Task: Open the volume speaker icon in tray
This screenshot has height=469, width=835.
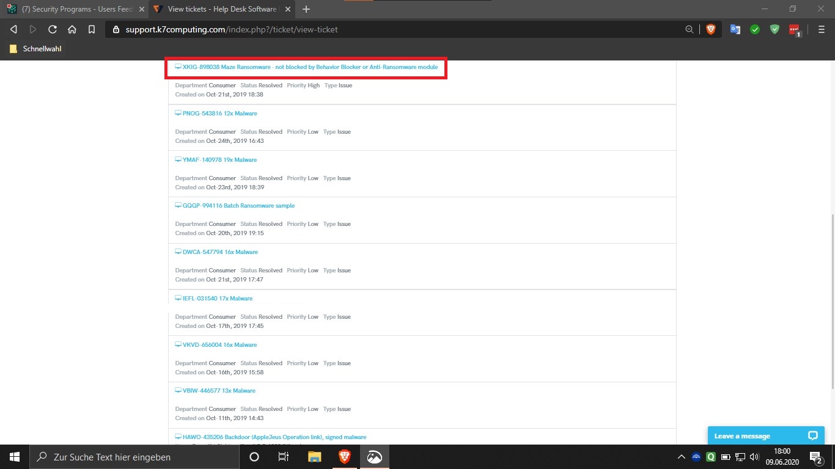Action: pyautogui.click(x=754, y=457)
